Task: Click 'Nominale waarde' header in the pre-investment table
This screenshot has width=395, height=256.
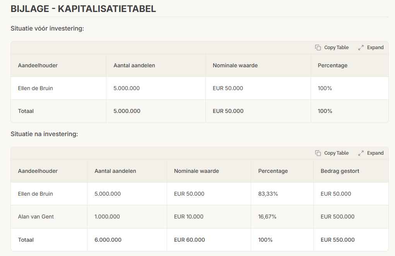Action: coord(235,65)
